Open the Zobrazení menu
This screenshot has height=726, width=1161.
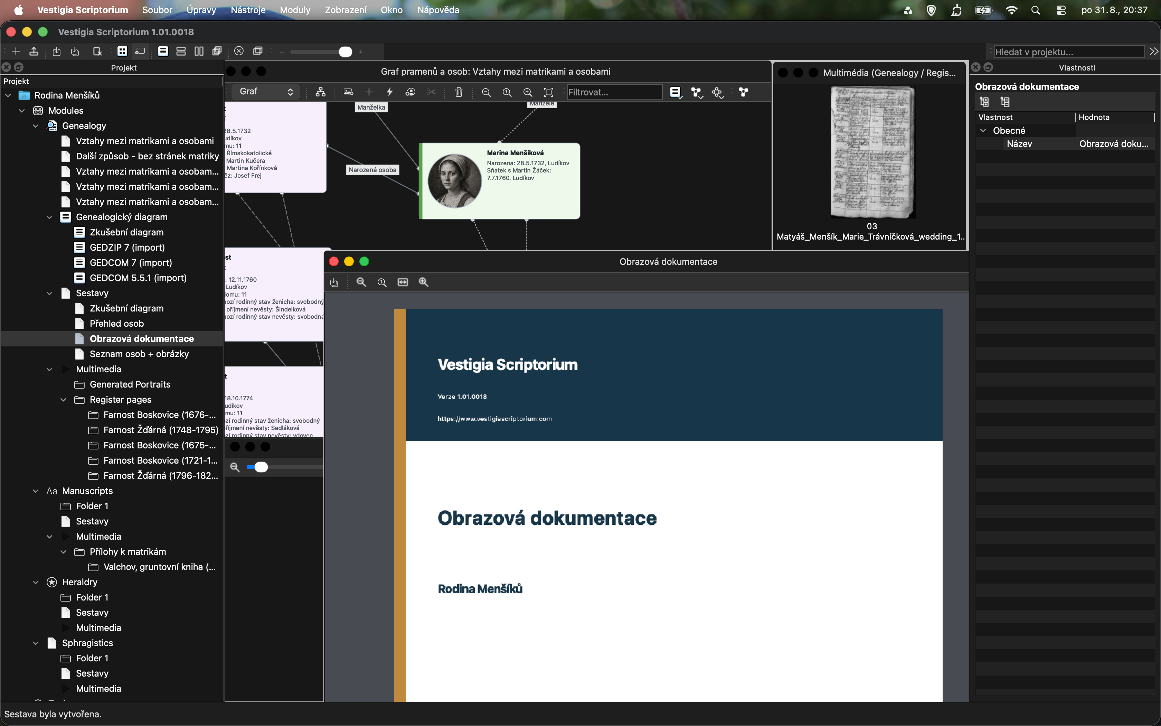pyautogui.click(x=346, y=10)
